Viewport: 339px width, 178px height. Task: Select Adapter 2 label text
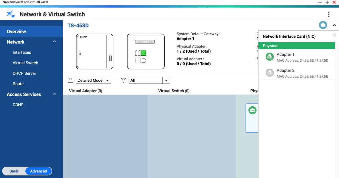[286, 70]
